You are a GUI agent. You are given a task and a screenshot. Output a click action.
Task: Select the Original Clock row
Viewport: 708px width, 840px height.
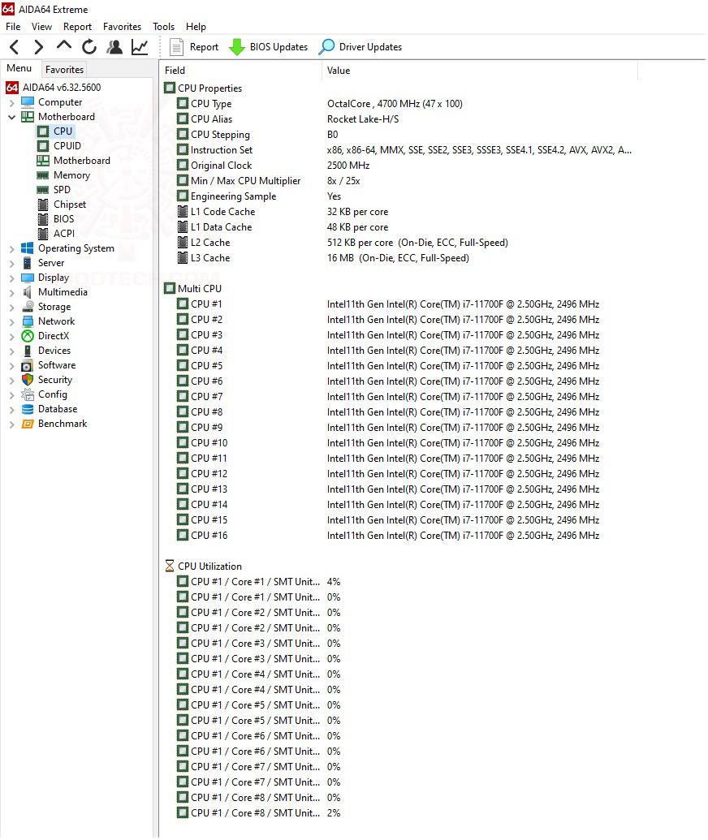[399, 166]
